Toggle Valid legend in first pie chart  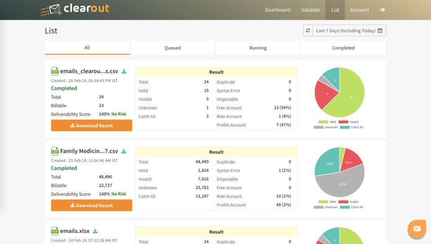(329, 122)
